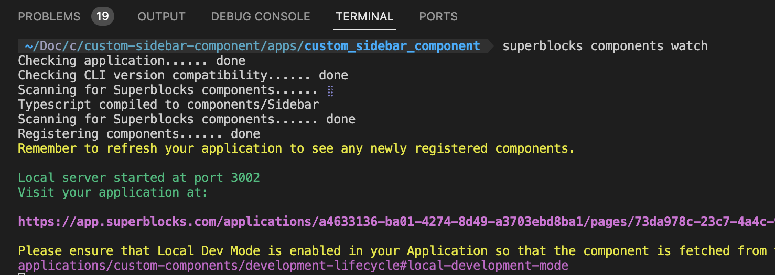Click the loading spinner after first Scanning line
This screenshot has height=275, width=775.
point(330,90)
